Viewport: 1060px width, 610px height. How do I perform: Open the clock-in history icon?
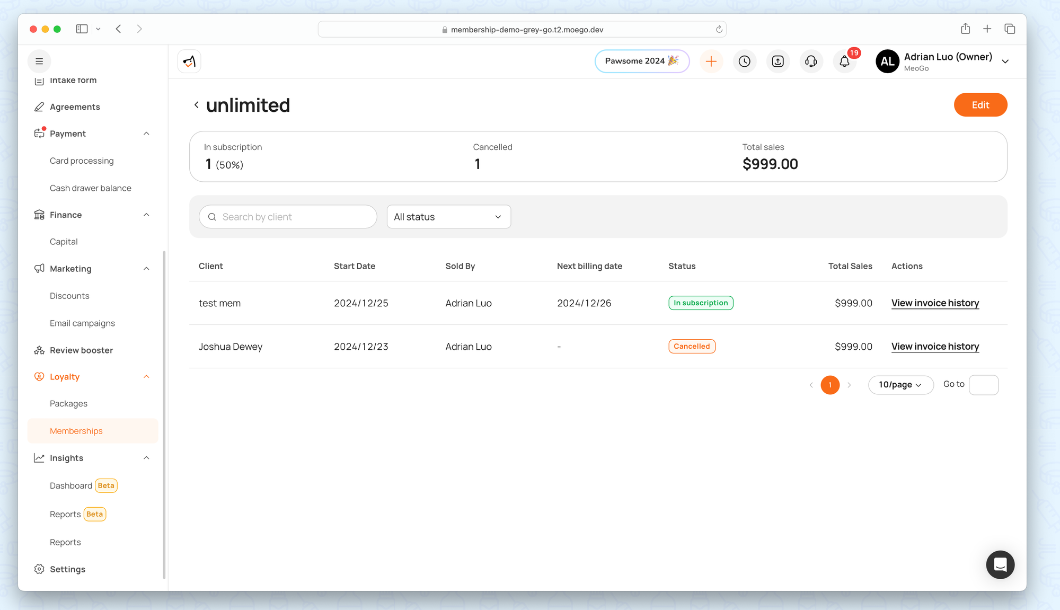[744, 61]
